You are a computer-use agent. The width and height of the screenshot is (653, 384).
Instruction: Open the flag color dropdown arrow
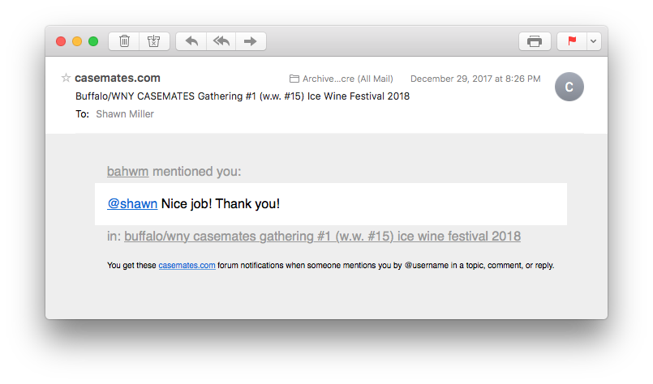(x=594, y=41)
